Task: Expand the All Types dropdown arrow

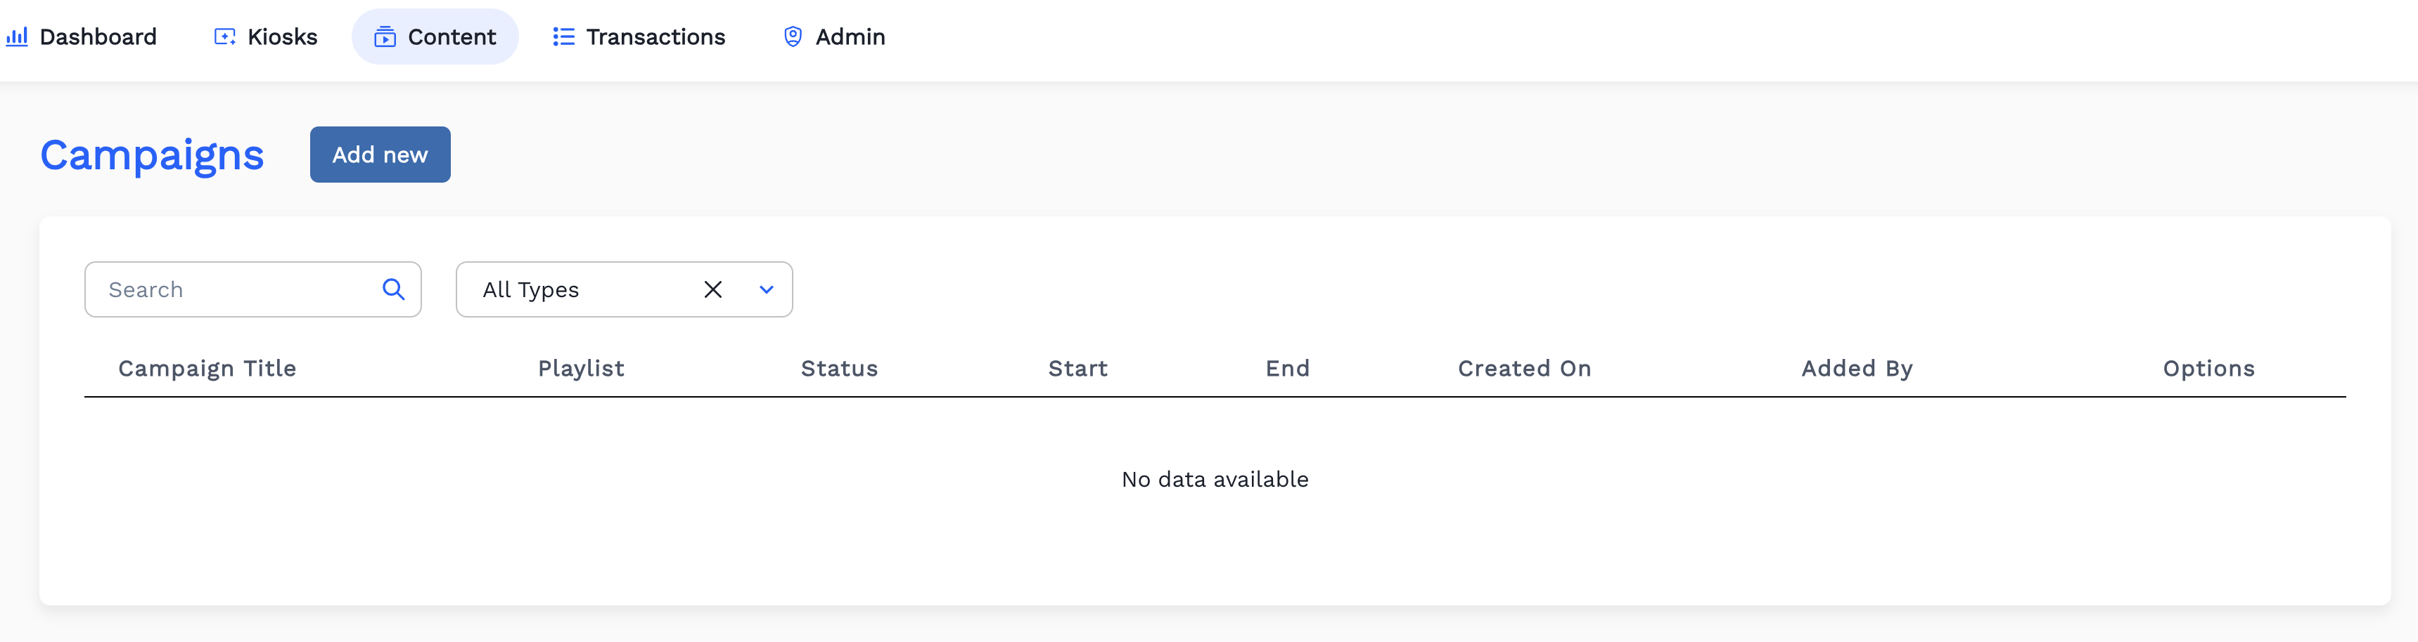Action: click(x=766, y=289)
